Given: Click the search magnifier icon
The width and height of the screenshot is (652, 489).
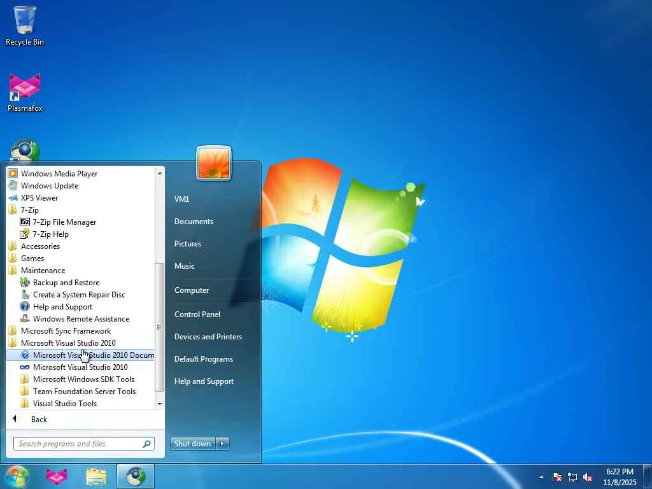Looking at the screenshot, I should [146, 444].
